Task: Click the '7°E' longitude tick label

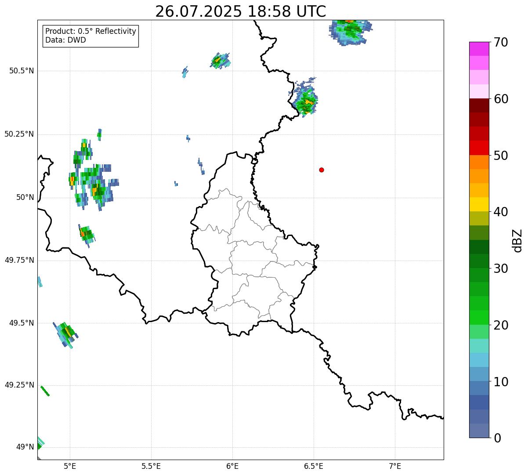Action: tap(395, 466)
